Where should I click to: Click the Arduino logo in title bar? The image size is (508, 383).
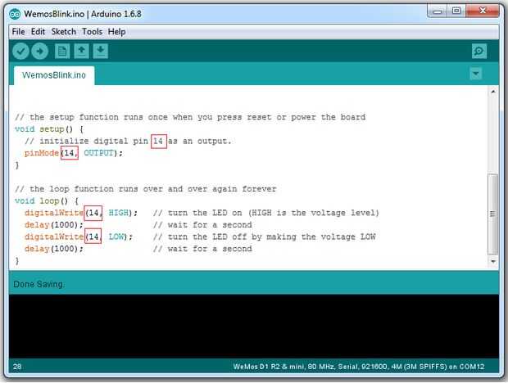coord(15,14)
